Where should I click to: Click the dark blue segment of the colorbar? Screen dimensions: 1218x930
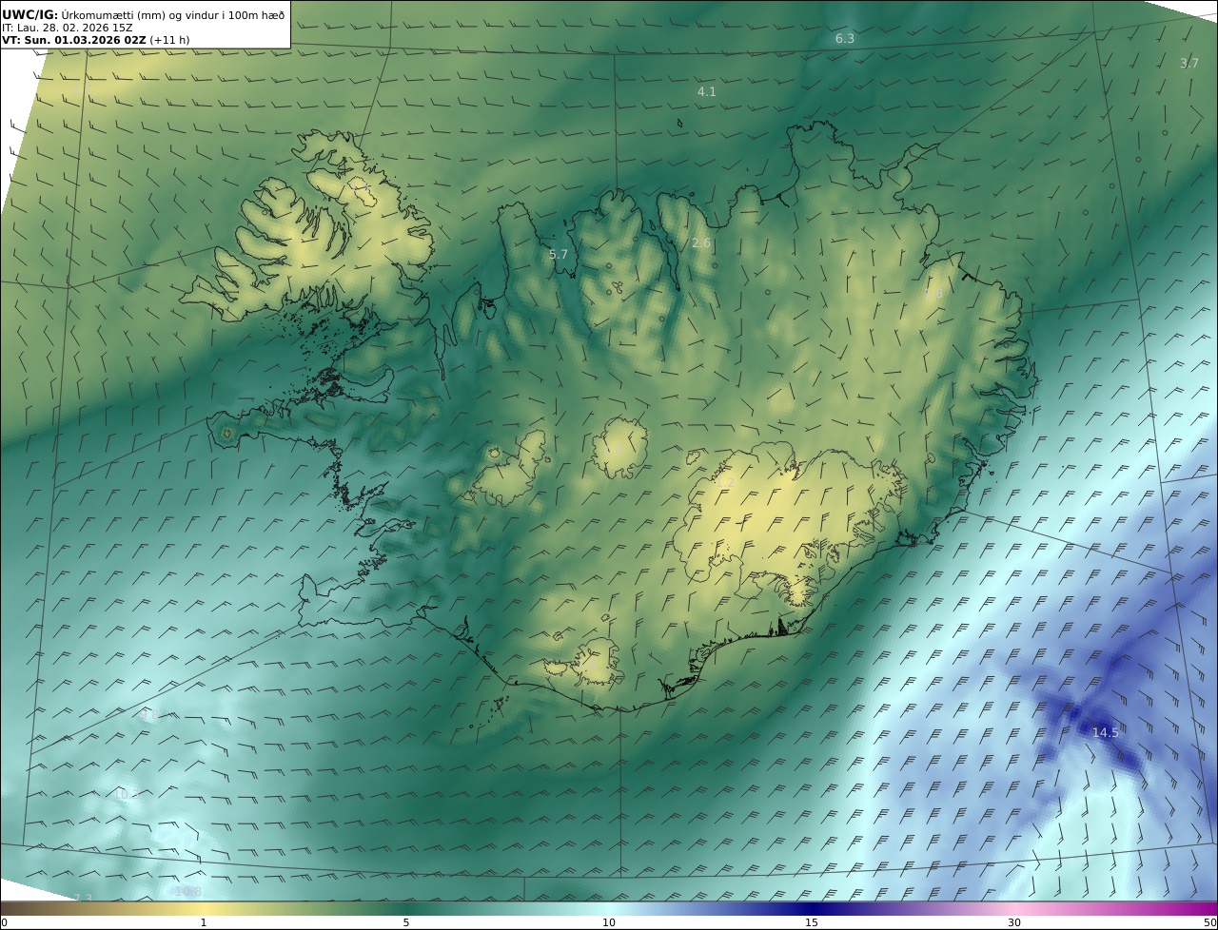coord(812,908)
